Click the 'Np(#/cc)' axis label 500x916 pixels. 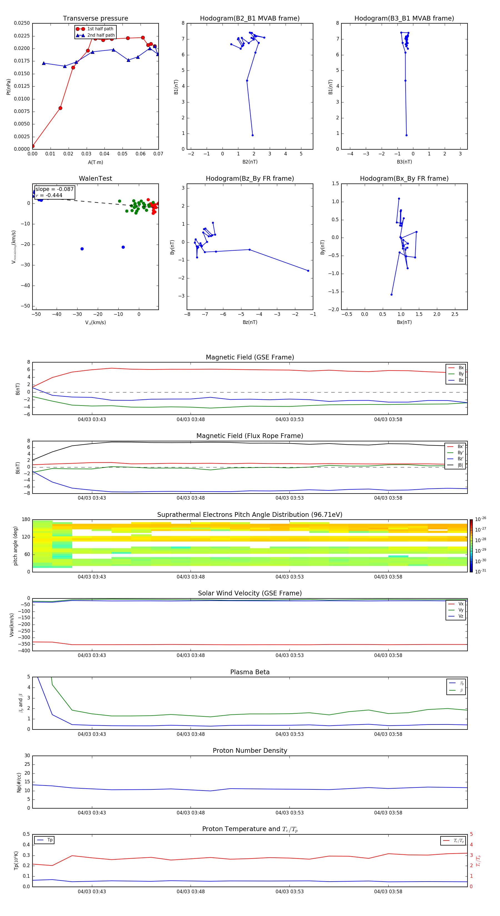point(19,782)
